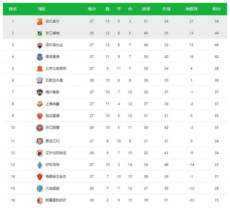Click the 梅州客家 club logo
The image size is (230, 208).
point(40,92)
